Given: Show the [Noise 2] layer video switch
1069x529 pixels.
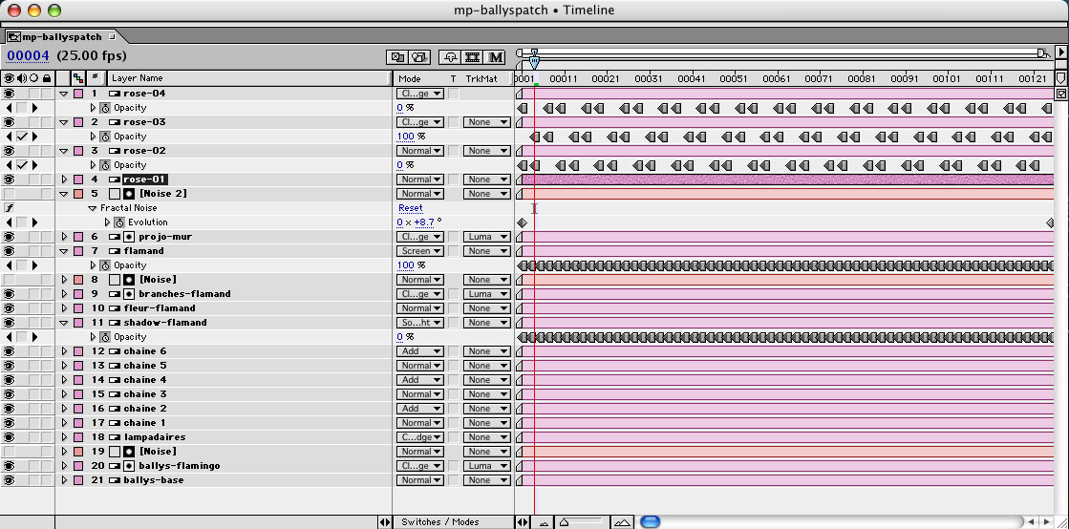Looking at the screenshot, I should (x=9, y=194).
